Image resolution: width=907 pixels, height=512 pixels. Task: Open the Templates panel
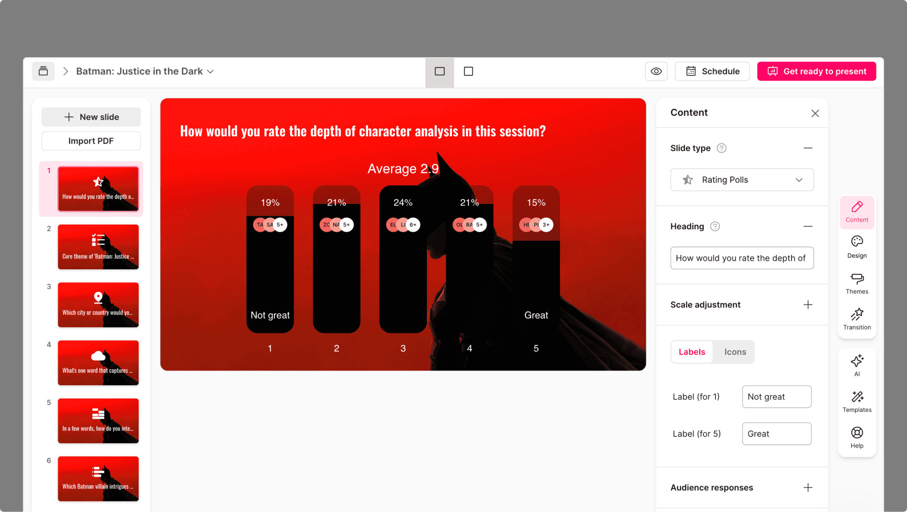856,401
